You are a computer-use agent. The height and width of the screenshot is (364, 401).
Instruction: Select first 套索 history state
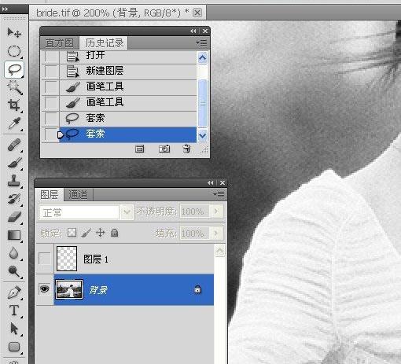tap(128, 118)
